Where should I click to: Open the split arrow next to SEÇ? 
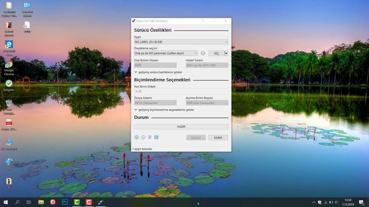pyautogui.click(x=226, y=53)
